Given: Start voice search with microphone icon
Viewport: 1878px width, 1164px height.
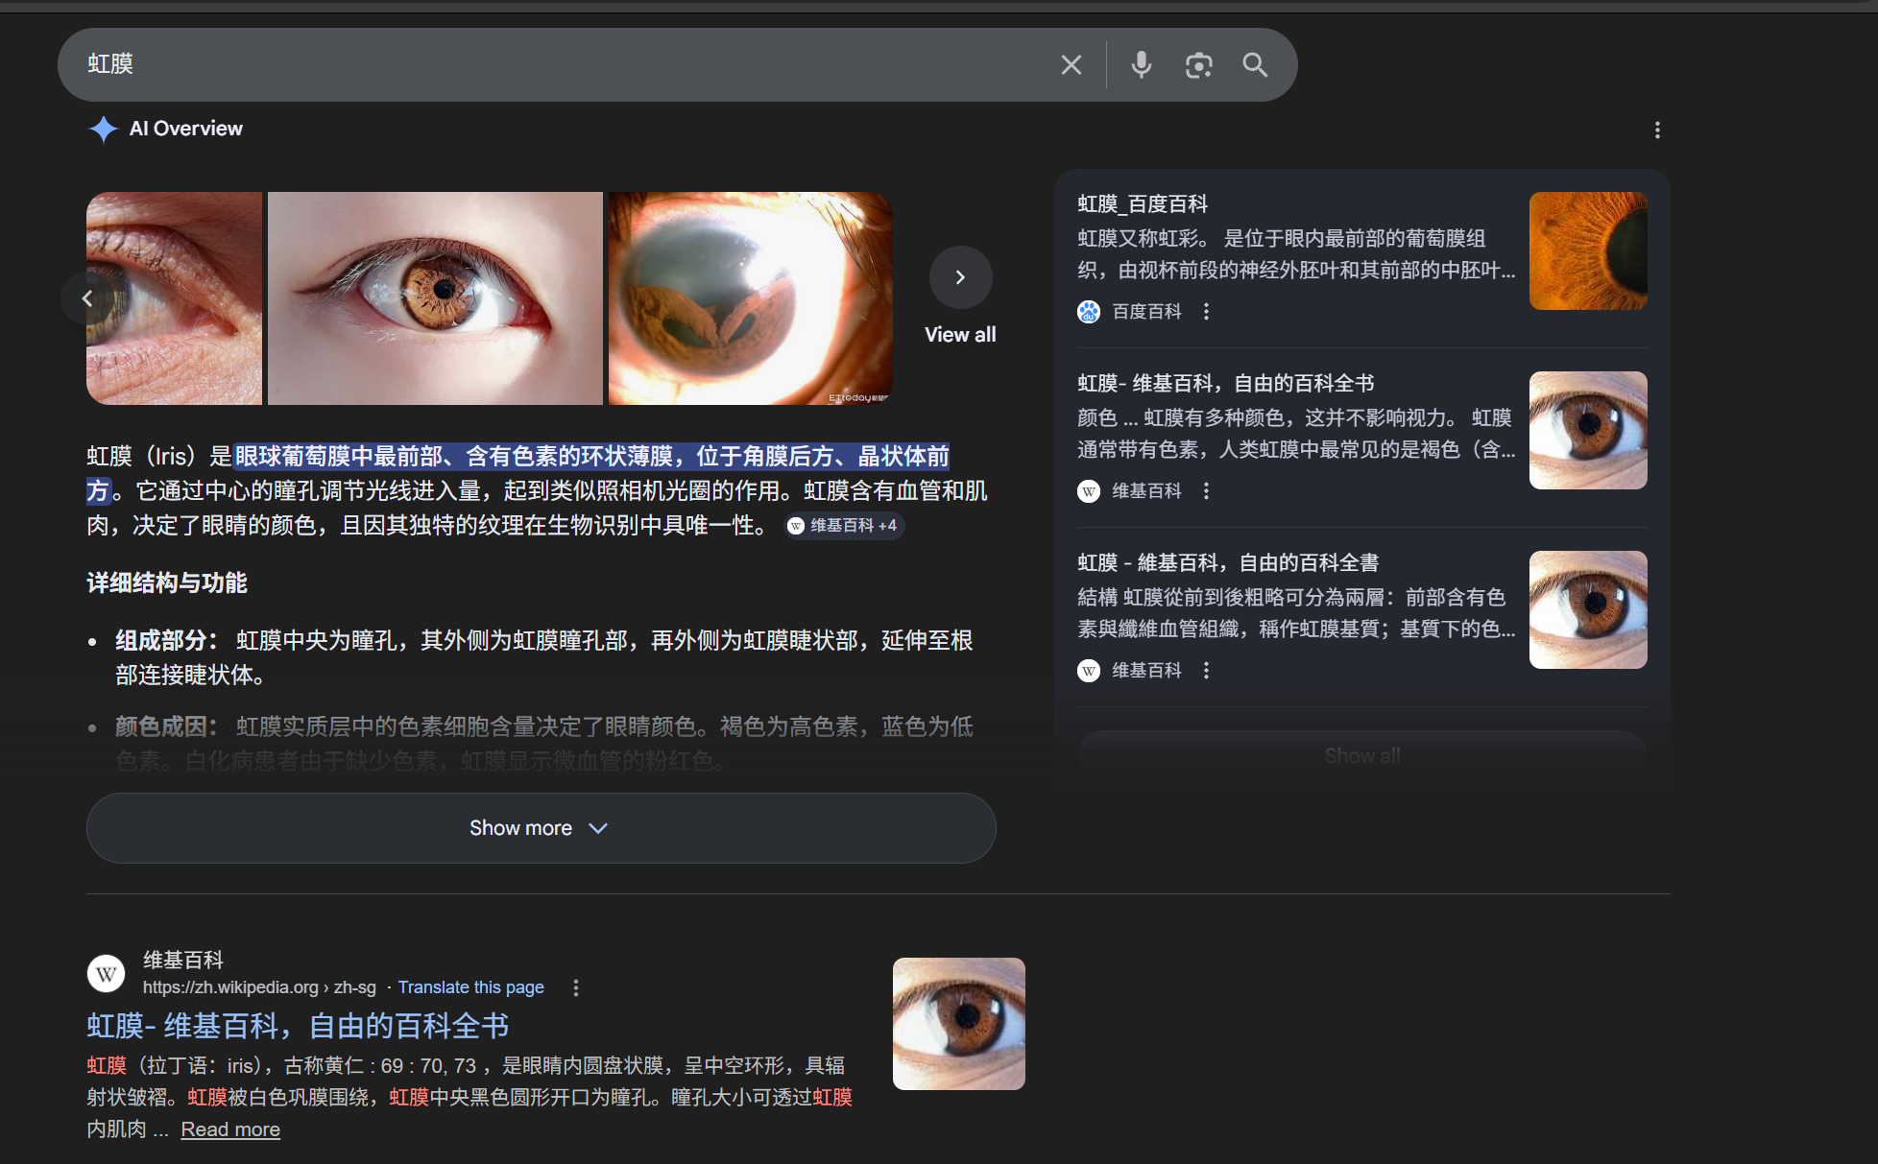Looking at the screenshot, I should [x=1141, y=65].
